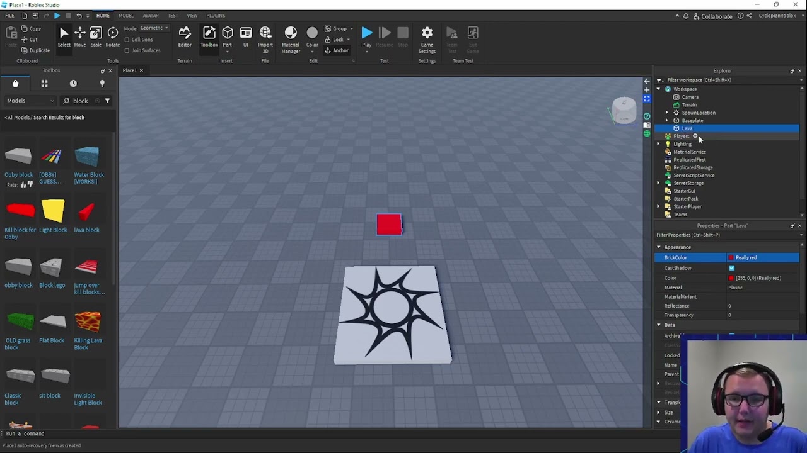The width and height of the screenshot is (807, 453).
Task: Open the Terrain Editor
Action: pos(185,36)
